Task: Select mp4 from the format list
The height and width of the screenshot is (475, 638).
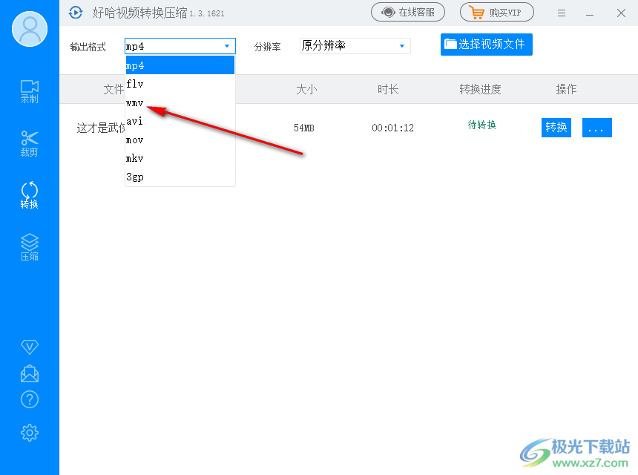Action: (180, 65)
